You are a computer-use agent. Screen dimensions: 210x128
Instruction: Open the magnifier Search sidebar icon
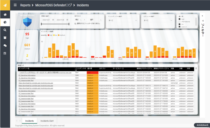5,30
